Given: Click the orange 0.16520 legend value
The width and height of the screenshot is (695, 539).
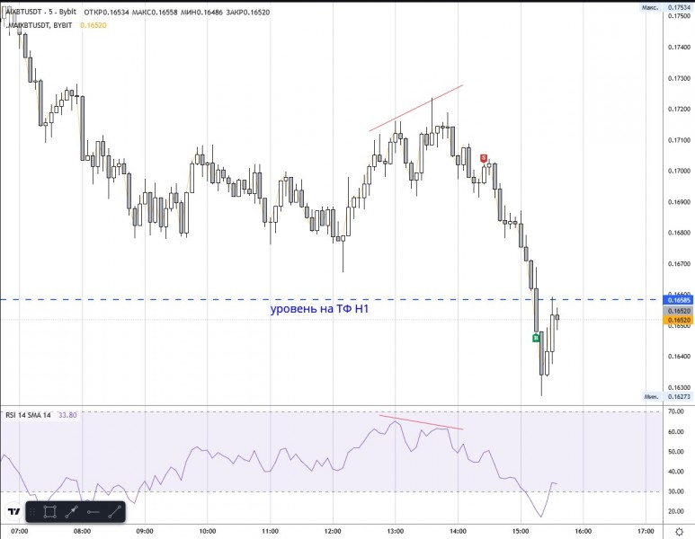Looking at the screenshot, I should [94, 25].
